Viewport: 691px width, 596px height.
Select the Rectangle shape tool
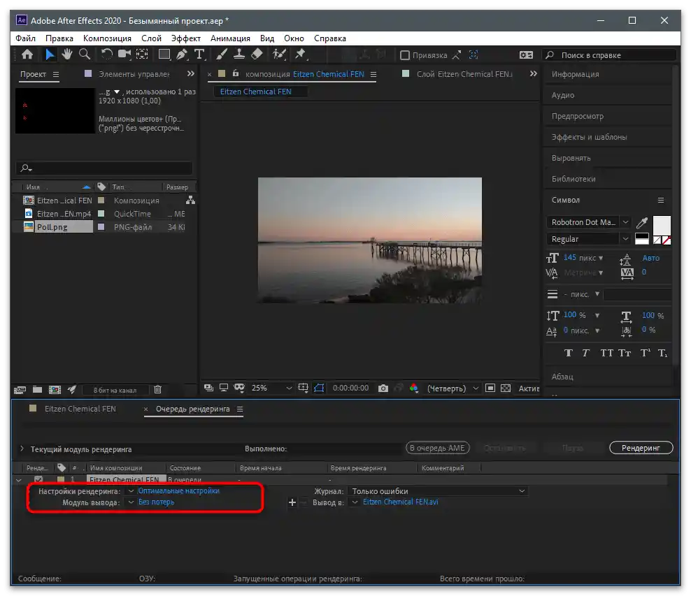coord(164,54)
